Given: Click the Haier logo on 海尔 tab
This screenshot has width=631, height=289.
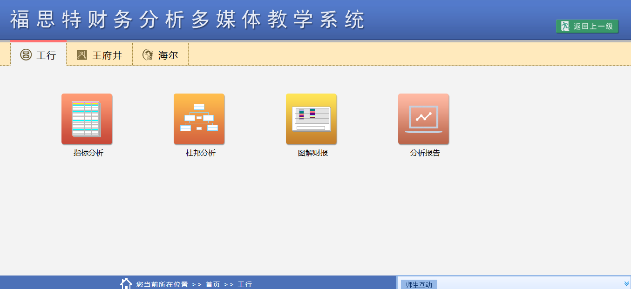Looking at the screenshot, I should pyautogui.click(x=148, y=55).
